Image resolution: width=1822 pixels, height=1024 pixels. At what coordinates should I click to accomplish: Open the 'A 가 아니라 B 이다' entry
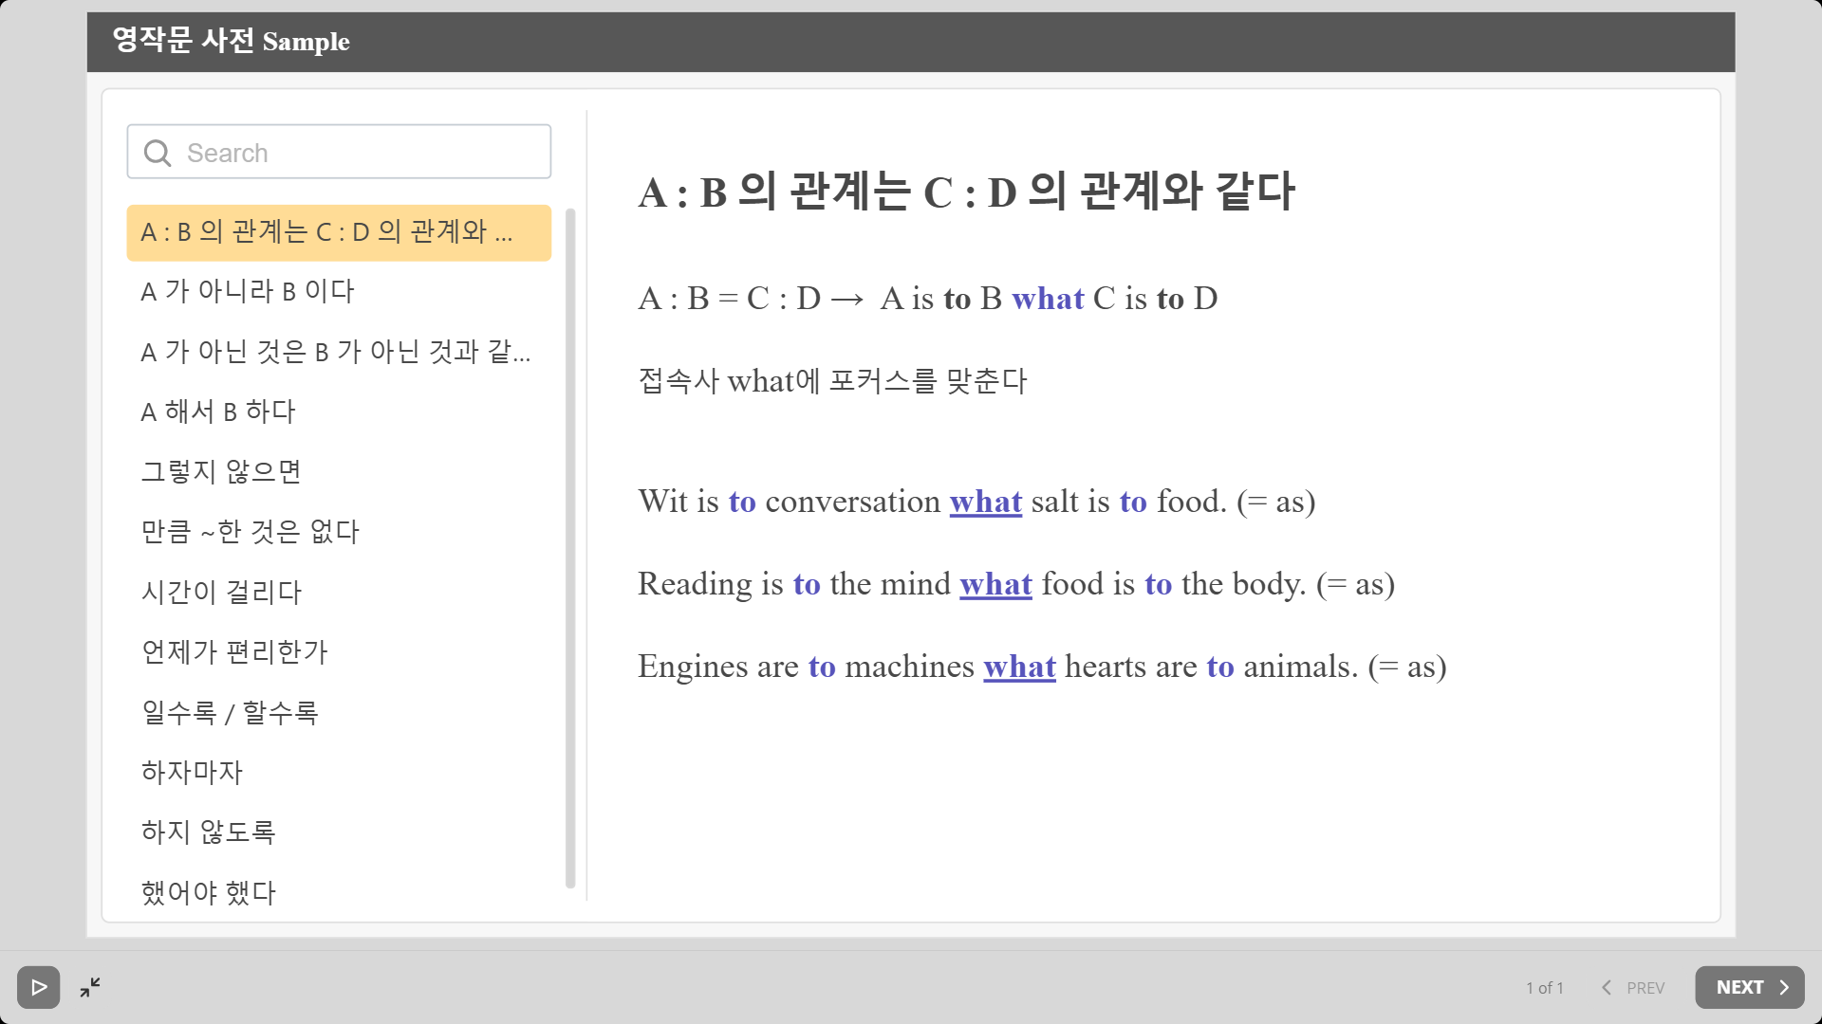click(339, 291)
